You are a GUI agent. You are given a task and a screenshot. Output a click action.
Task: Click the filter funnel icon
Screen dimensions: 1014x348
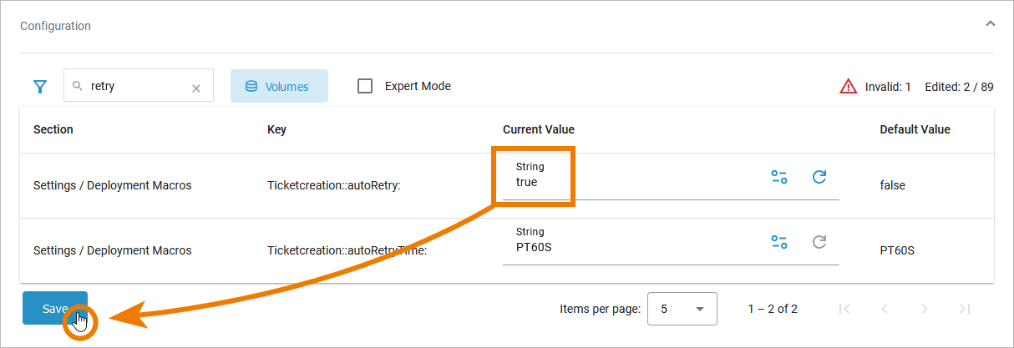coord(39,86)
